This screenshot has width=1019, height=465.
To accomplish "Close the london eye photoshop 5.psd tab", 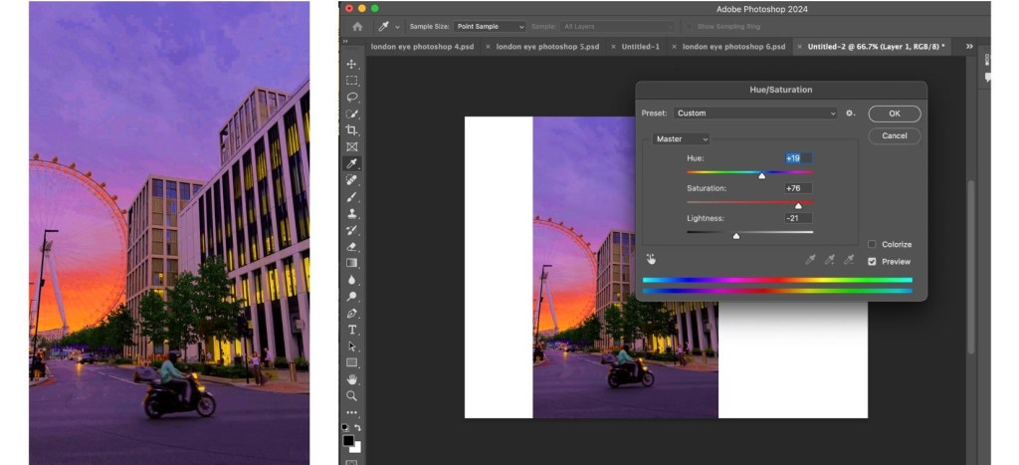I will (x=488, y=47).
